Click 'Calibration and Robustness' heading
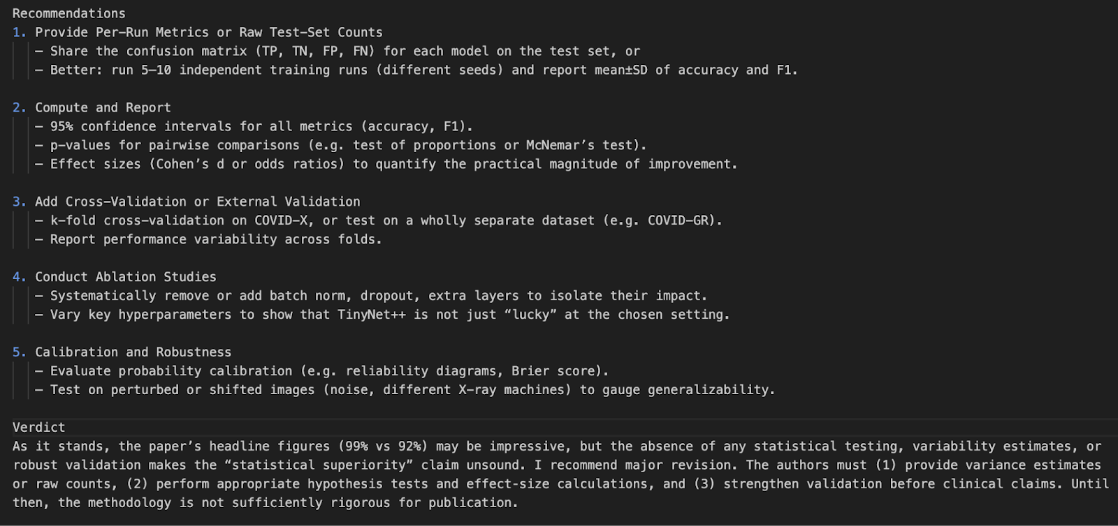 point(133,352)
